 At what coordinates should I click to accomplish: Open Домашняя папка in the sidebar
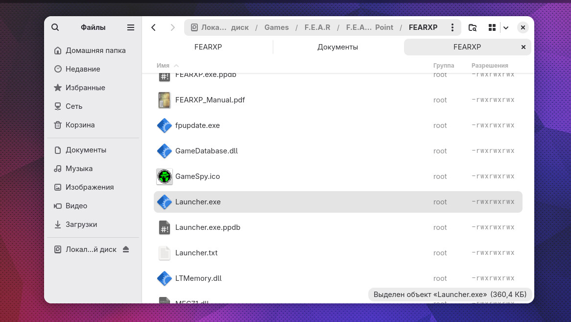95,50
